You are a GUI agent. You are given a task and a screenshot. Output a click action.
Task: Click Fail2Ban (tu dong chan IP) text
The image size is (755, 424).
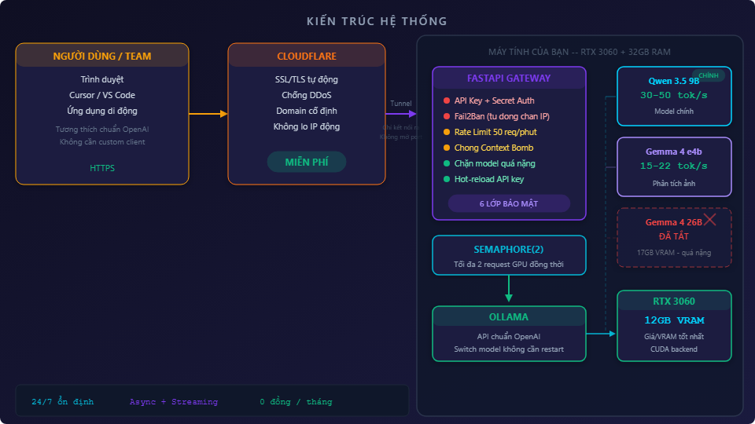[502, 116]
